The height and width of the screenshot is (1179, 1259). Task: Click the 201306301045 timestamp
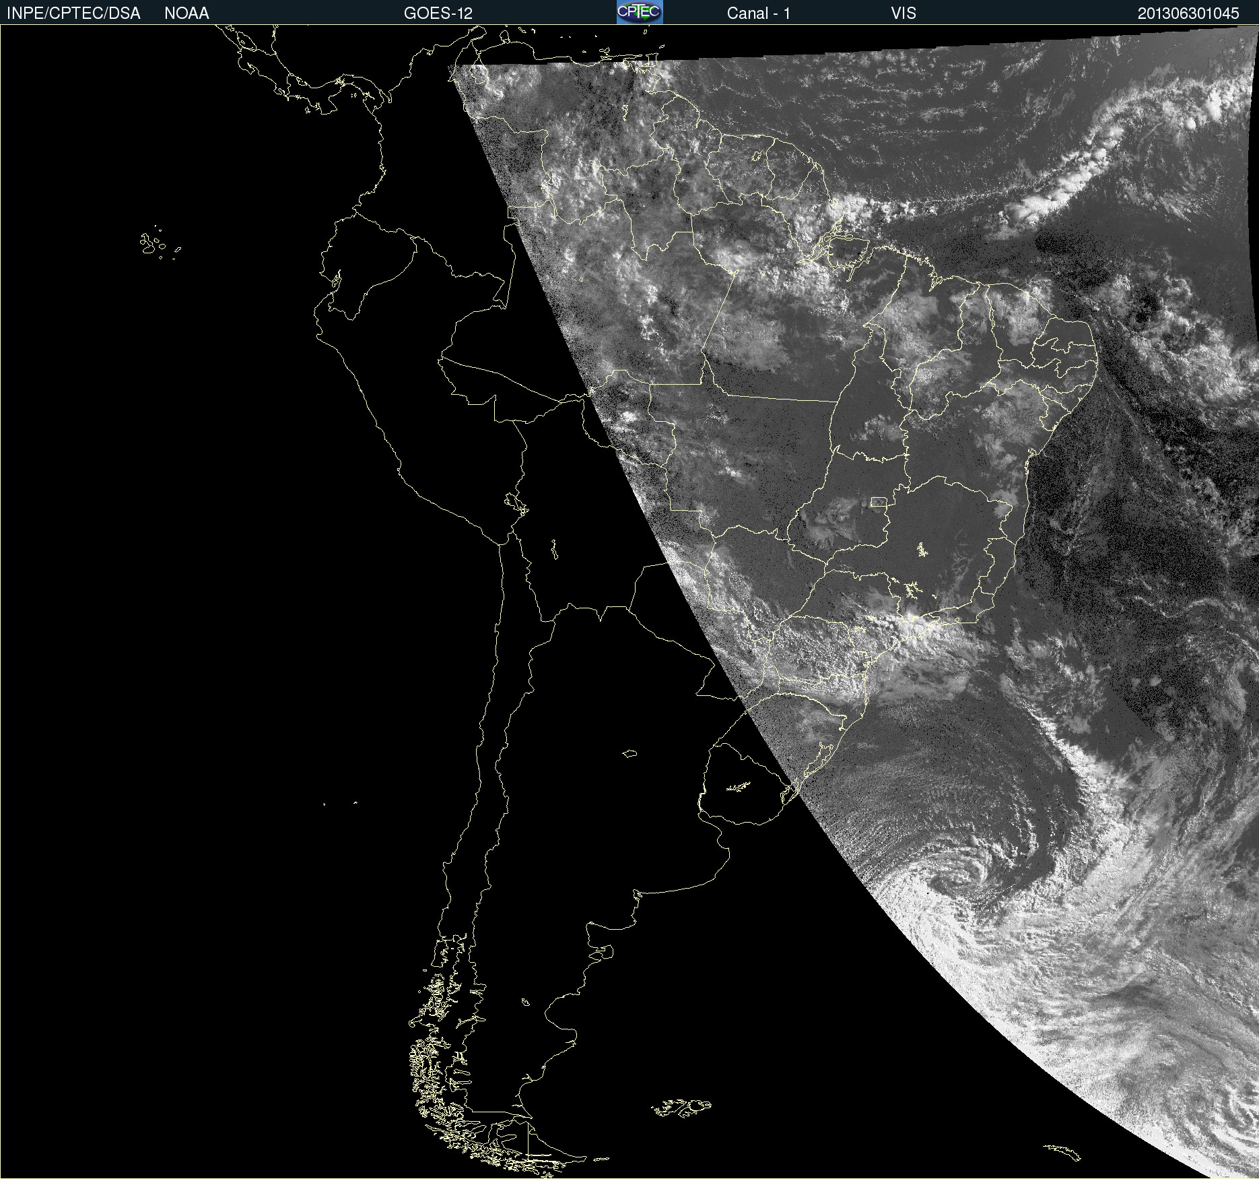1188,13
